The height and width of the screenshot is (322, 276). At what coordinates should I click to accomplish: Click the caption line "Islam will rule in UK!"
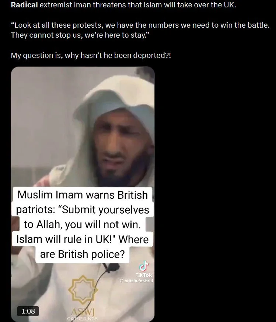click(x=83, y=239)
